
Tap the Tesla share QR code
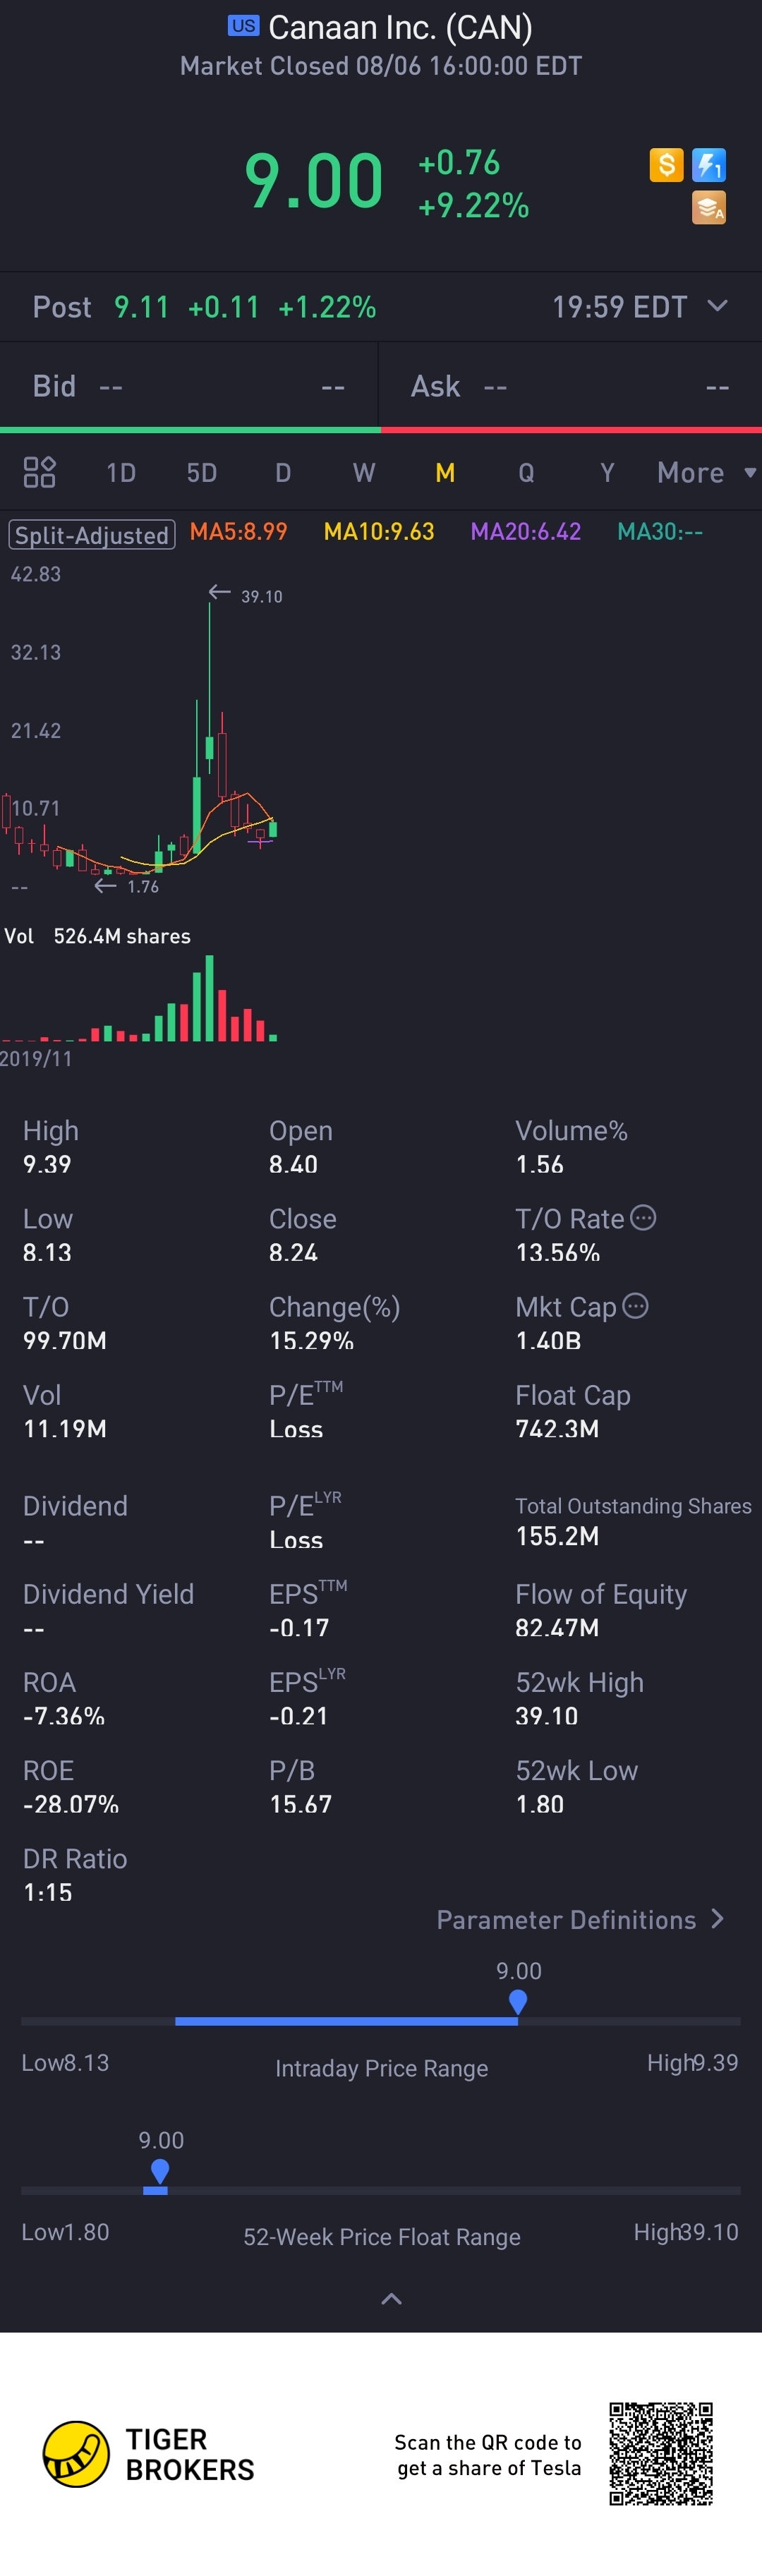tap(661, 2454)
